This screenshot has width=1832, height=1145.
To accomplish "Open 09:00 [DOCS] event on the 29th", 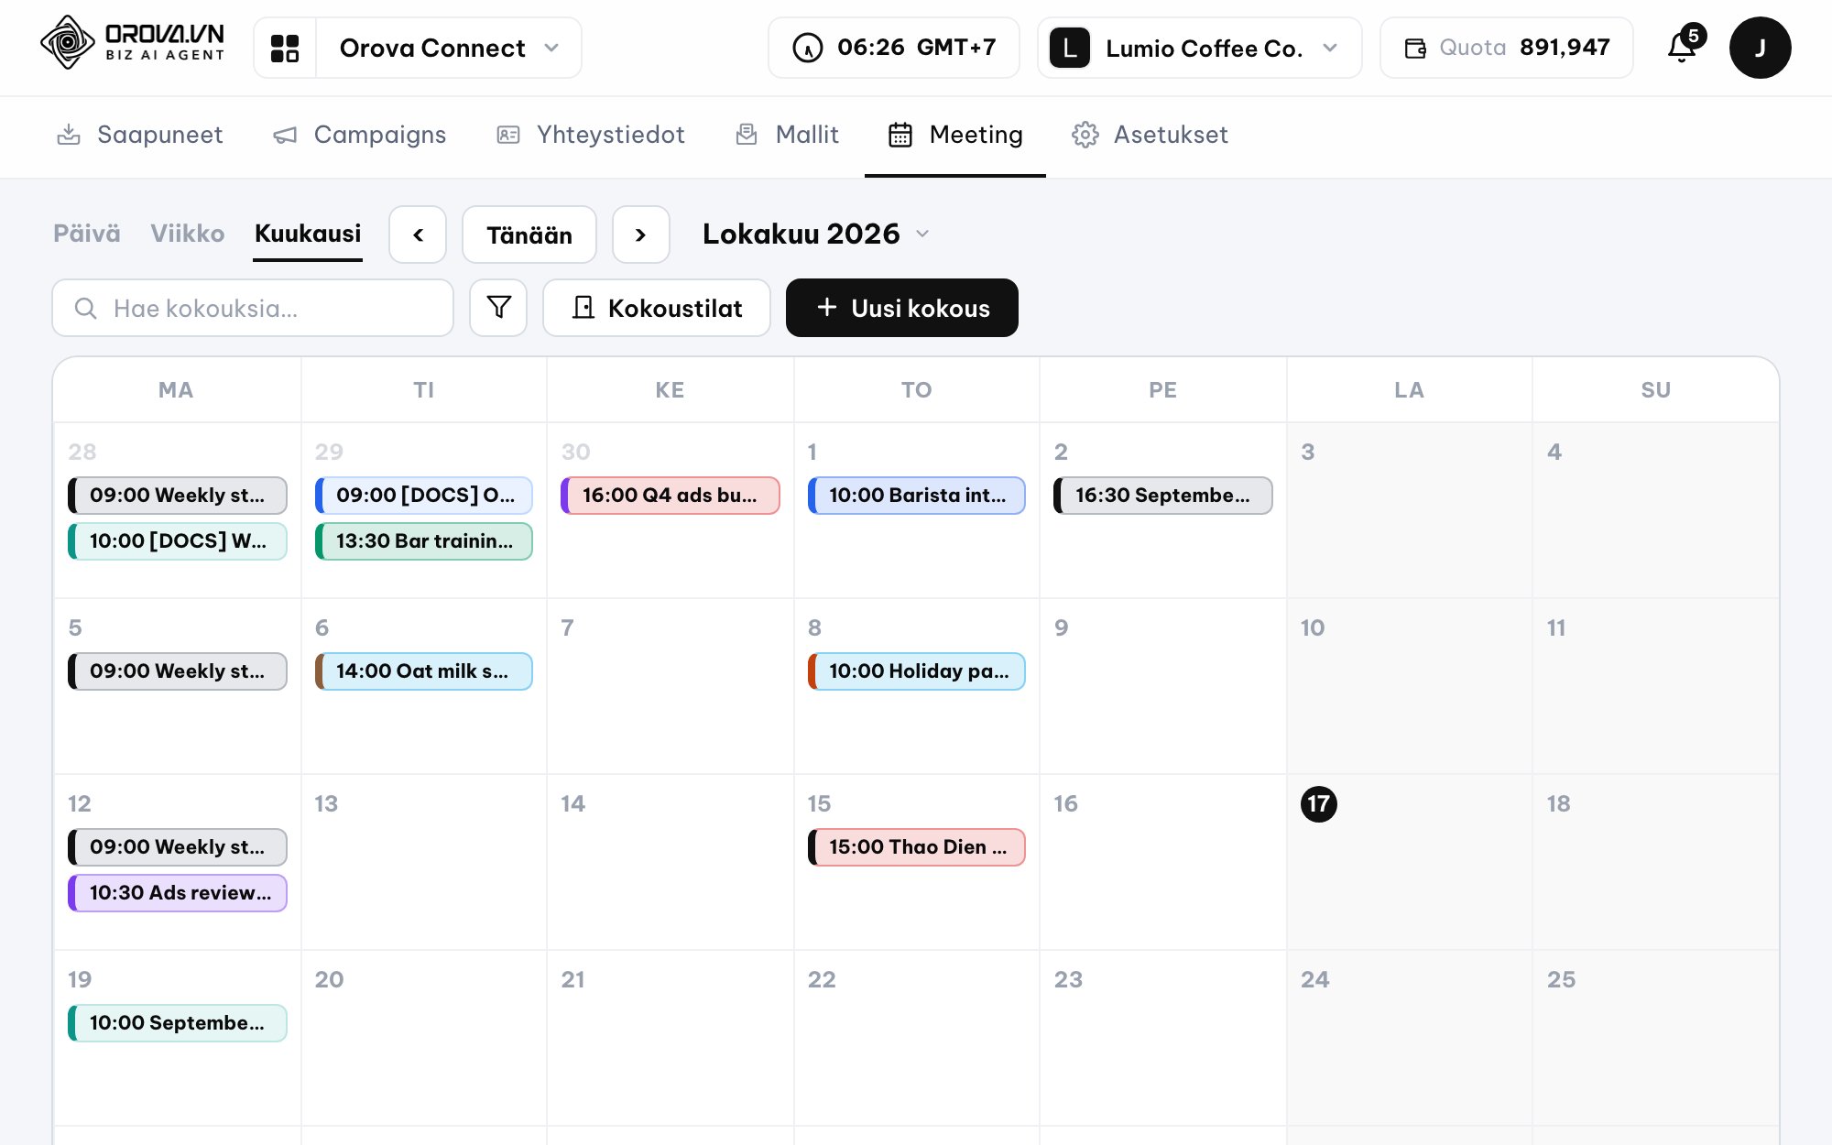I will pos(424,496).
